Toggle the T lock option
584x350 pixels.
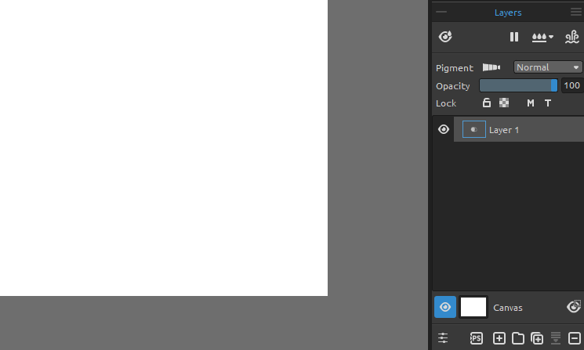547,103
